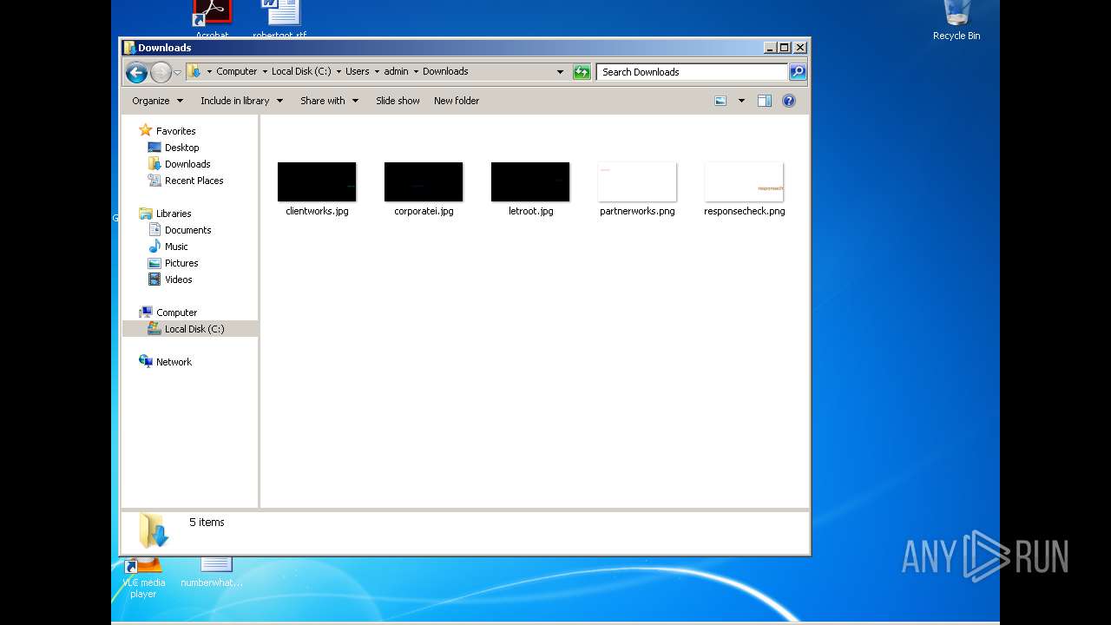Select clientworks.jpg thumbnail
Image resolution: width=1111 pixels, height=625 pixels.
click(317, 182)
